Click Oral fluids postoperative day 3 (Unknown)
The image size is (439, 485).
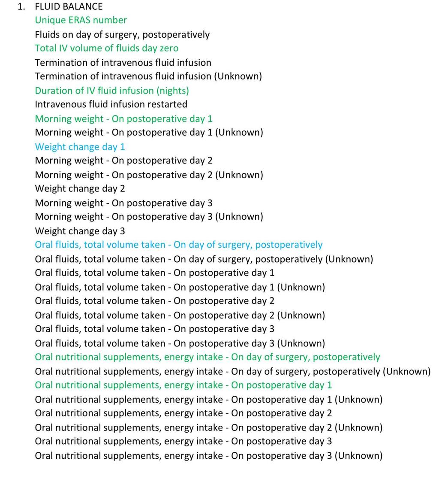coord(180,344)
